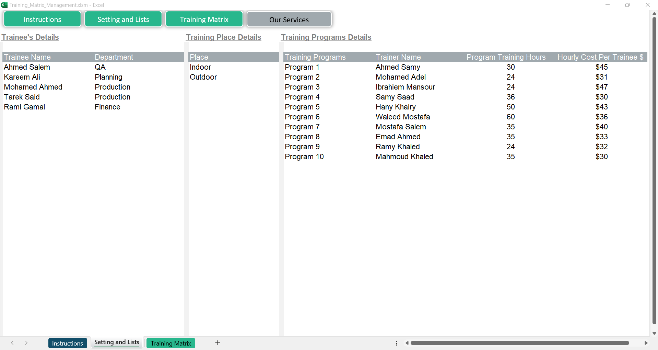The height and width of the screenshot is (350, 658).
Task: Click the vertical scroll down arrow
Action: [x=654, y=333]
